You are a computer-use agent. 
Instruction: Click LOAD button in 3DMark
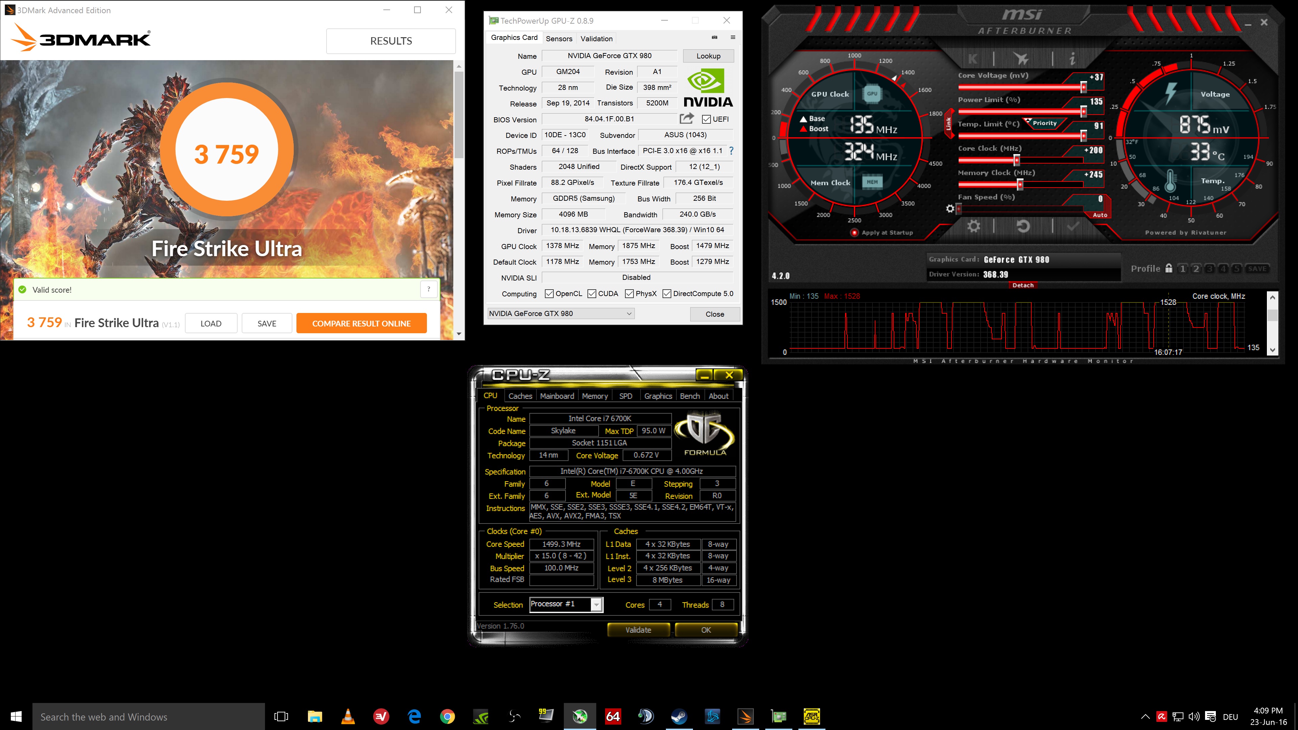[x=211, y=323]
